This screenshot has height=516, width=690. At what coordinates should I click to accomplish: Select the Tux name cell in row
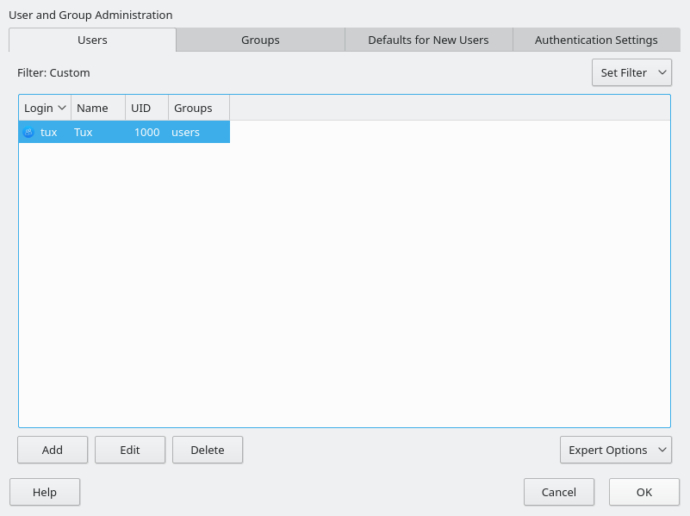[x=84, y=133]
